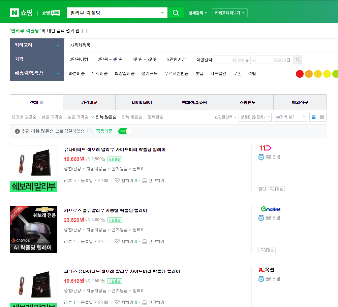This screenshot has height=307, width=338.
Task: Click 플래티넘 badge under Gmarket
Action: (x=269, y=218)
